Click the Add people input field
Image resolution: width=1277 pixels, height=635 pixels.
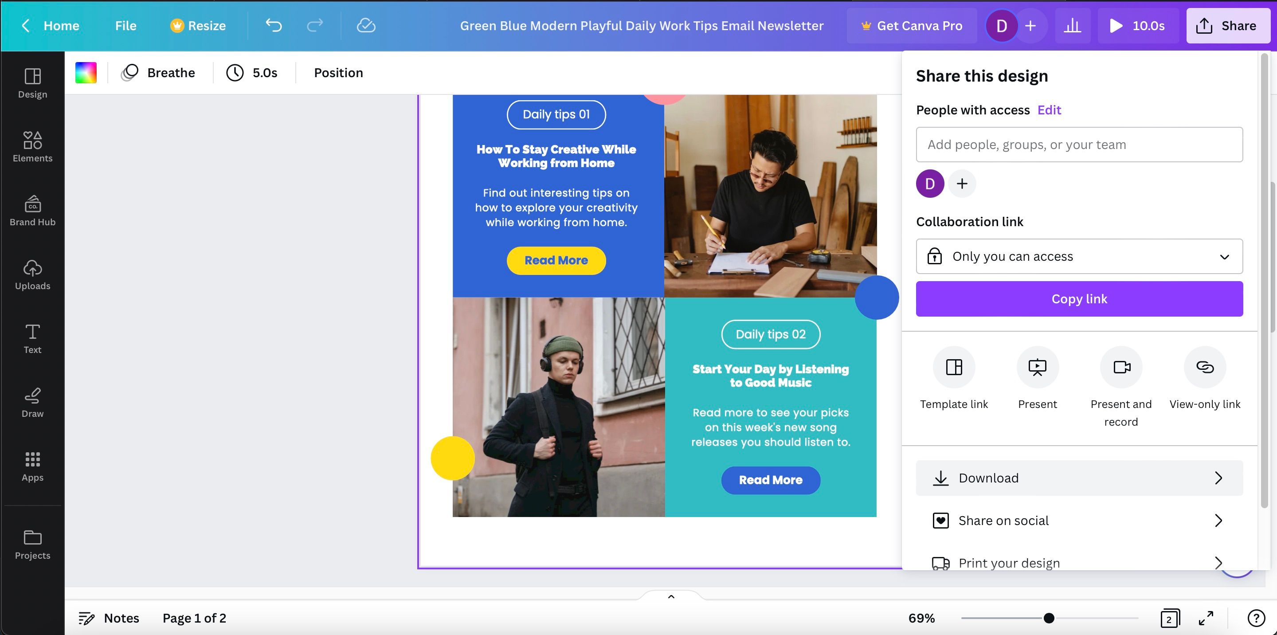[1079, 144]
